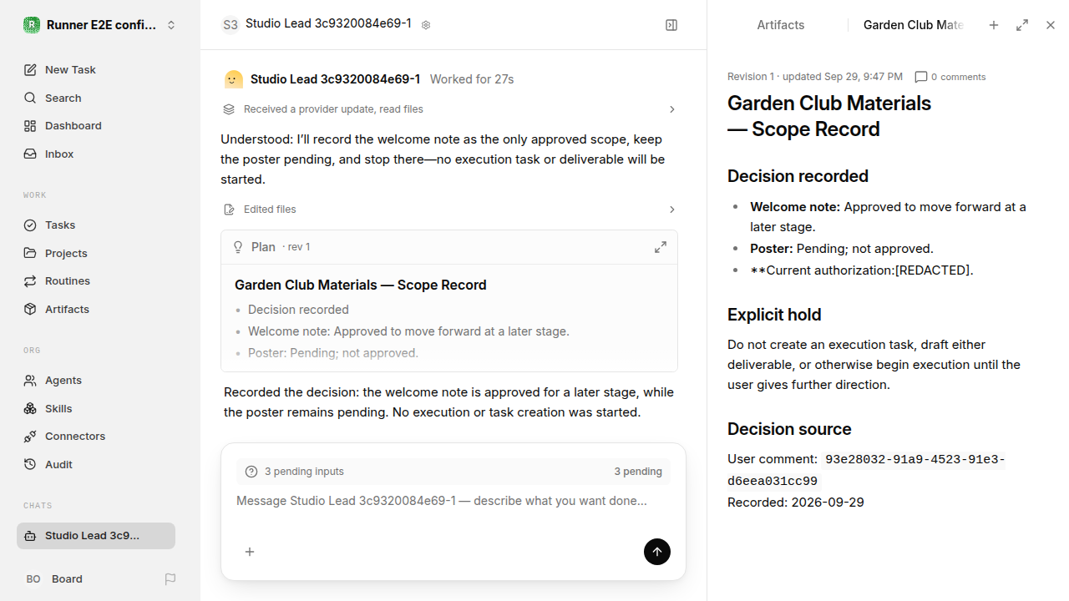The width and height of the screenshot is (1069, 601).
Task: Close the artifact panel
Action: click(x=1051, y=25)
